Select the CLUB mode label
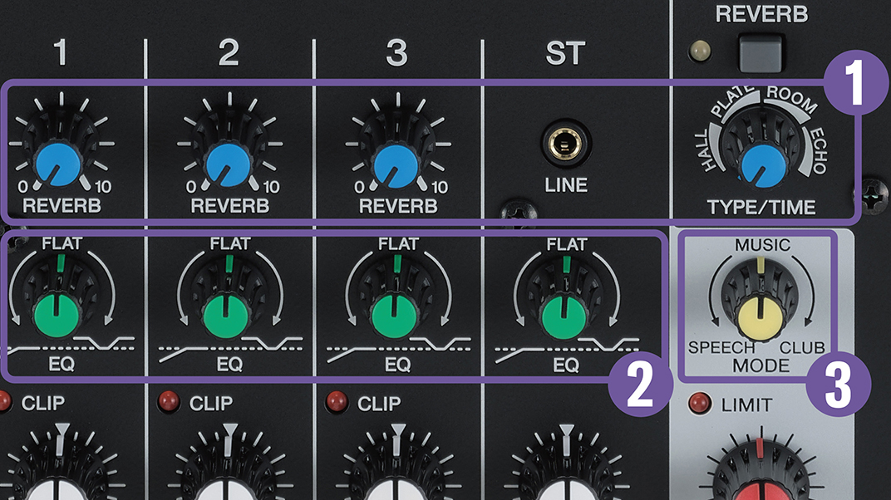 (x=801, y=347)
